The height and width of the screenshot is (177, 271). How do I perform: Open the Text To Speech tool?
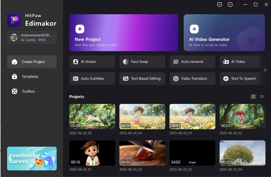(x=241, y=79)
